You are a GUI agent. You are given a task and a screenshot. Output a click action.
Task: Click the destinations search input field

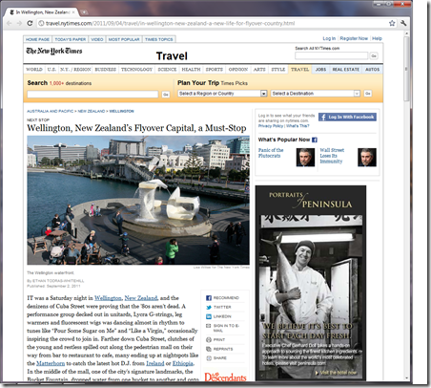92,95
